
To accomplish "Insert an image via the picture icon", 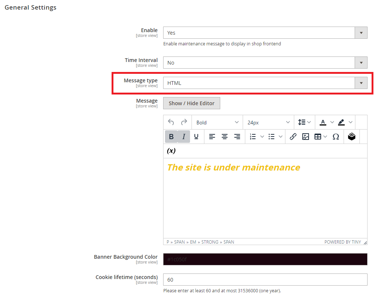I will 305,137.
